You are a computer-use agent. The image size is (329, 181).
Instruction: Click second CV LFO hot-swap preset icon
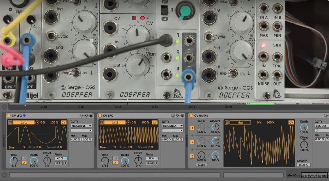click(178, 116)
